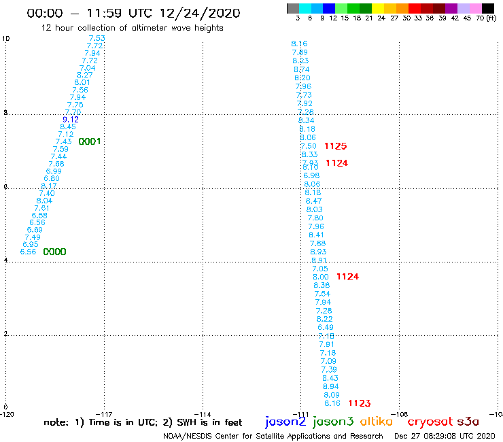Image resolution: width=503 pixels, height=442 pixels.
Task: Click the '7.05' wave height value
Action: [320, 269]
